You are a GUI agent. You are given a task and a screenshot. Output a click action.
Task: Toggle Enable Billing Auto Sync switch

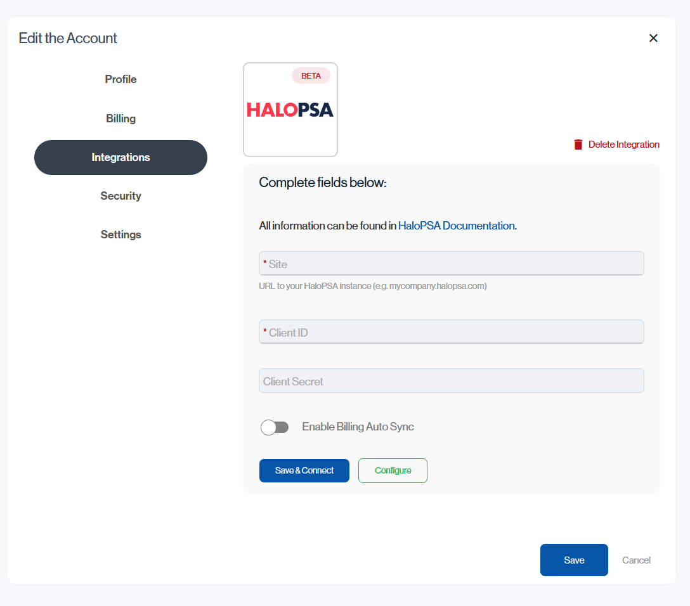click(275, 427)
